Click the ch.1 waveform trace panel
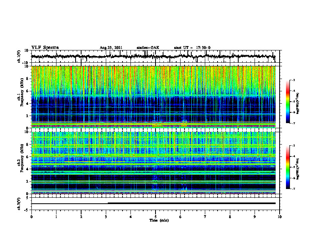315x243 pixels. [155, 56]
